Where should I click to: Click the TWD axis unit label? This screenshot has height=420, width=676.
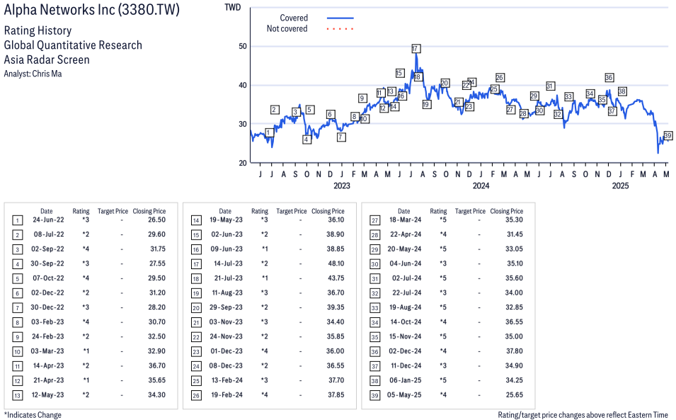(x=233, y=7)
